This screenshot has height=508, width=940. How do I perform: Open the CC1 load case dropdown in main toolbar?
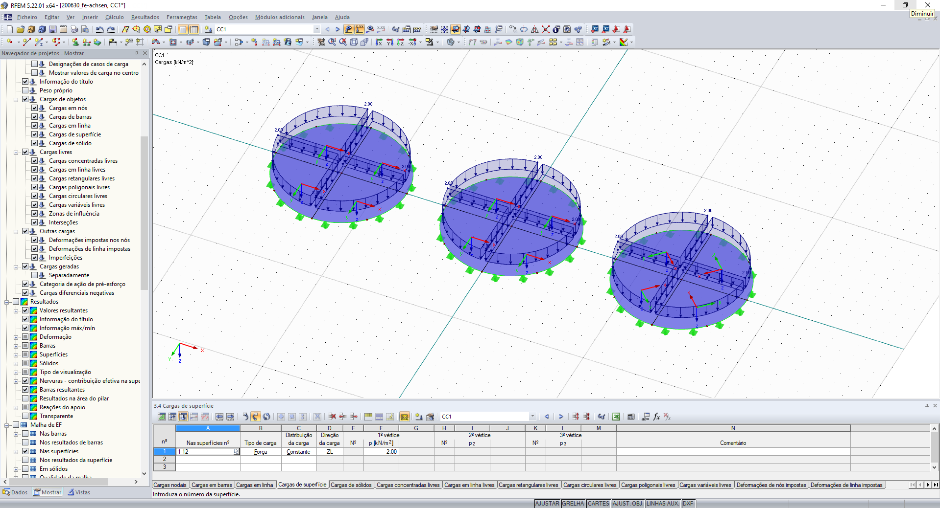(317, 29)
